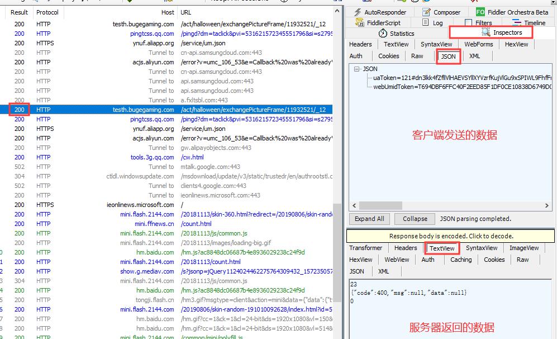The image size is (557, 339).
Task: Click the FiddlerScript JS icon
Action: 359,23
